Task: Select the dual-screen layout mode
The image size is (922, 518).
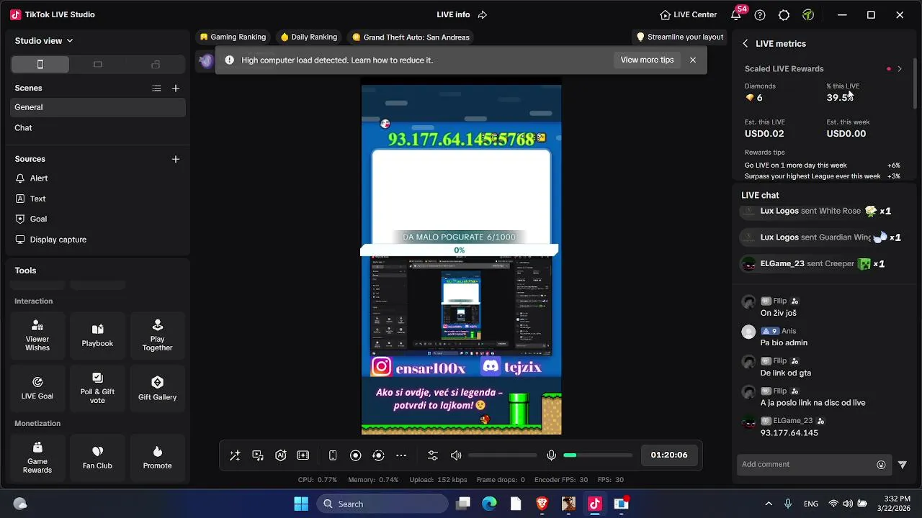Action: [x=156, y=65]
